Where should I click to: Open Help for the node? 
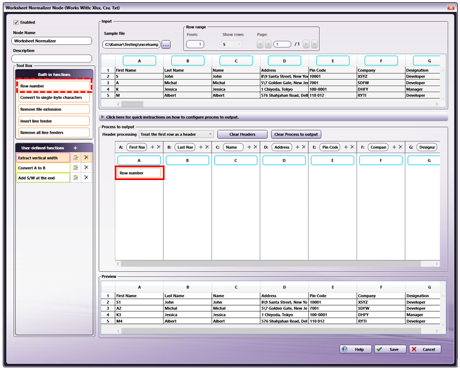coord(355,349)
